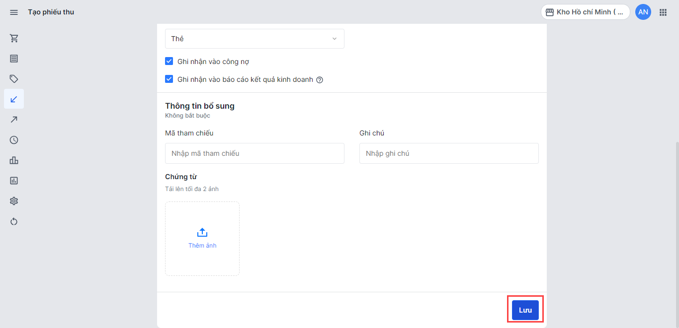The image size is (679, 328).
Task: Open the Kho Hồ chí Minh store selector
Action: (x=585, y=12)
